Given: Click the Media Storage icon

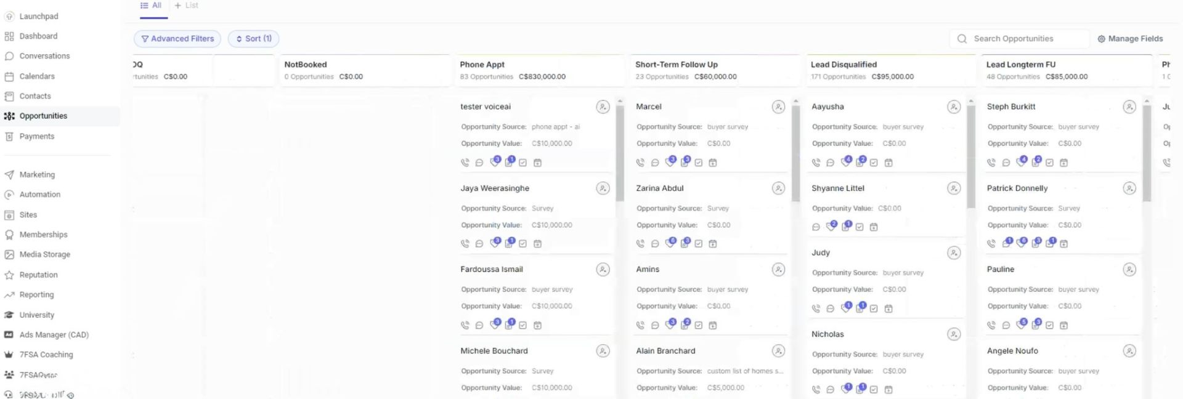Looking at the screenshot, I should (9, 254).
